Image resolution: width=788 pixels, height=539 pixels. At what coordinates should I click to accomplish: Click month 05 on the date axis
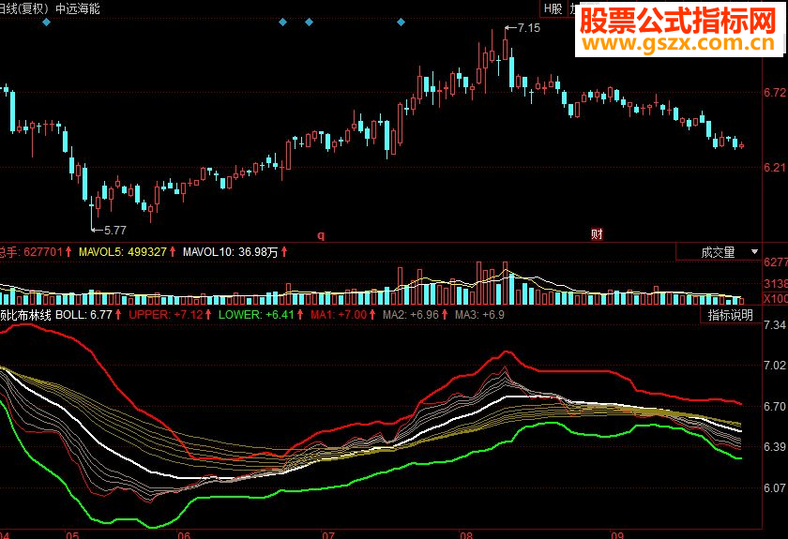click(72, 534)
